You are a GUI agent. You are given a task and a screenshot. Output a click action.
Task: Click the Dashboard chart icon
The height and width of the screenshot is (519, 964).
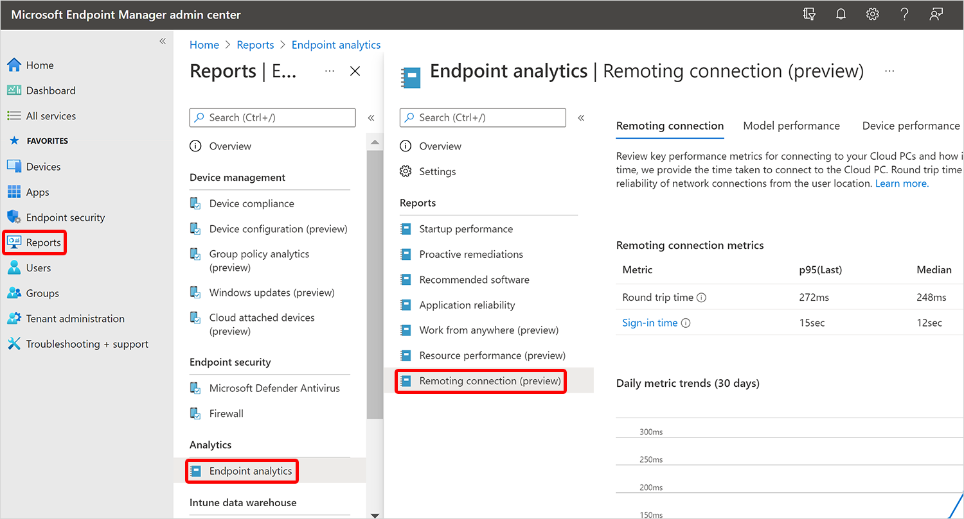point(14,90)
